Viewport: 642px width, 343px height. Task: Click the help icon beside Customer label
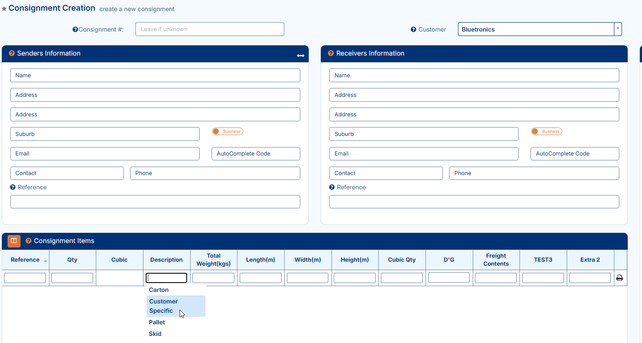(x=413, y=30)
